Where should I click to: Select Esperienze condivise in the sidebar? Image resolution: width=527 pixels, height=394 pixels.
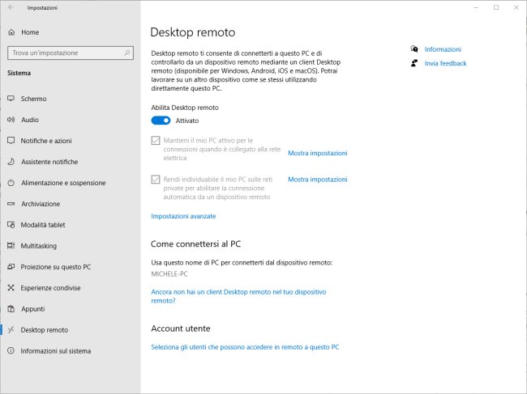[71, 288]
